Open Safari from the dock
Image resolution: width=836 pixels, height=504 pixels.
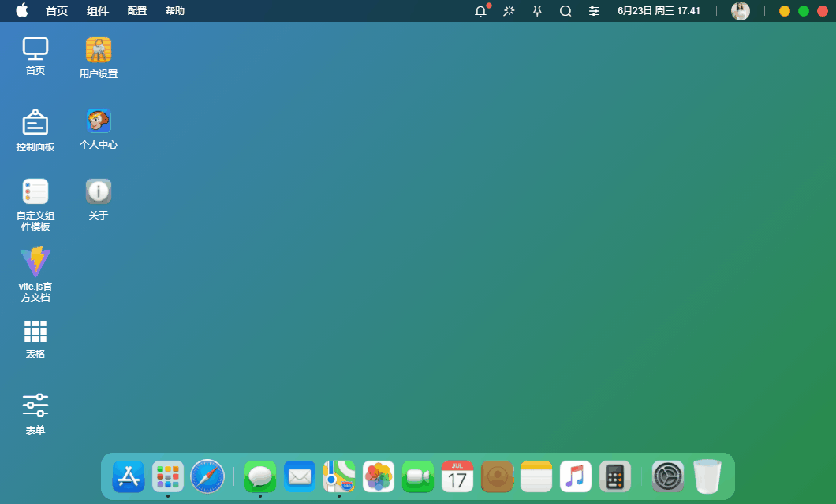click(207, 476)
